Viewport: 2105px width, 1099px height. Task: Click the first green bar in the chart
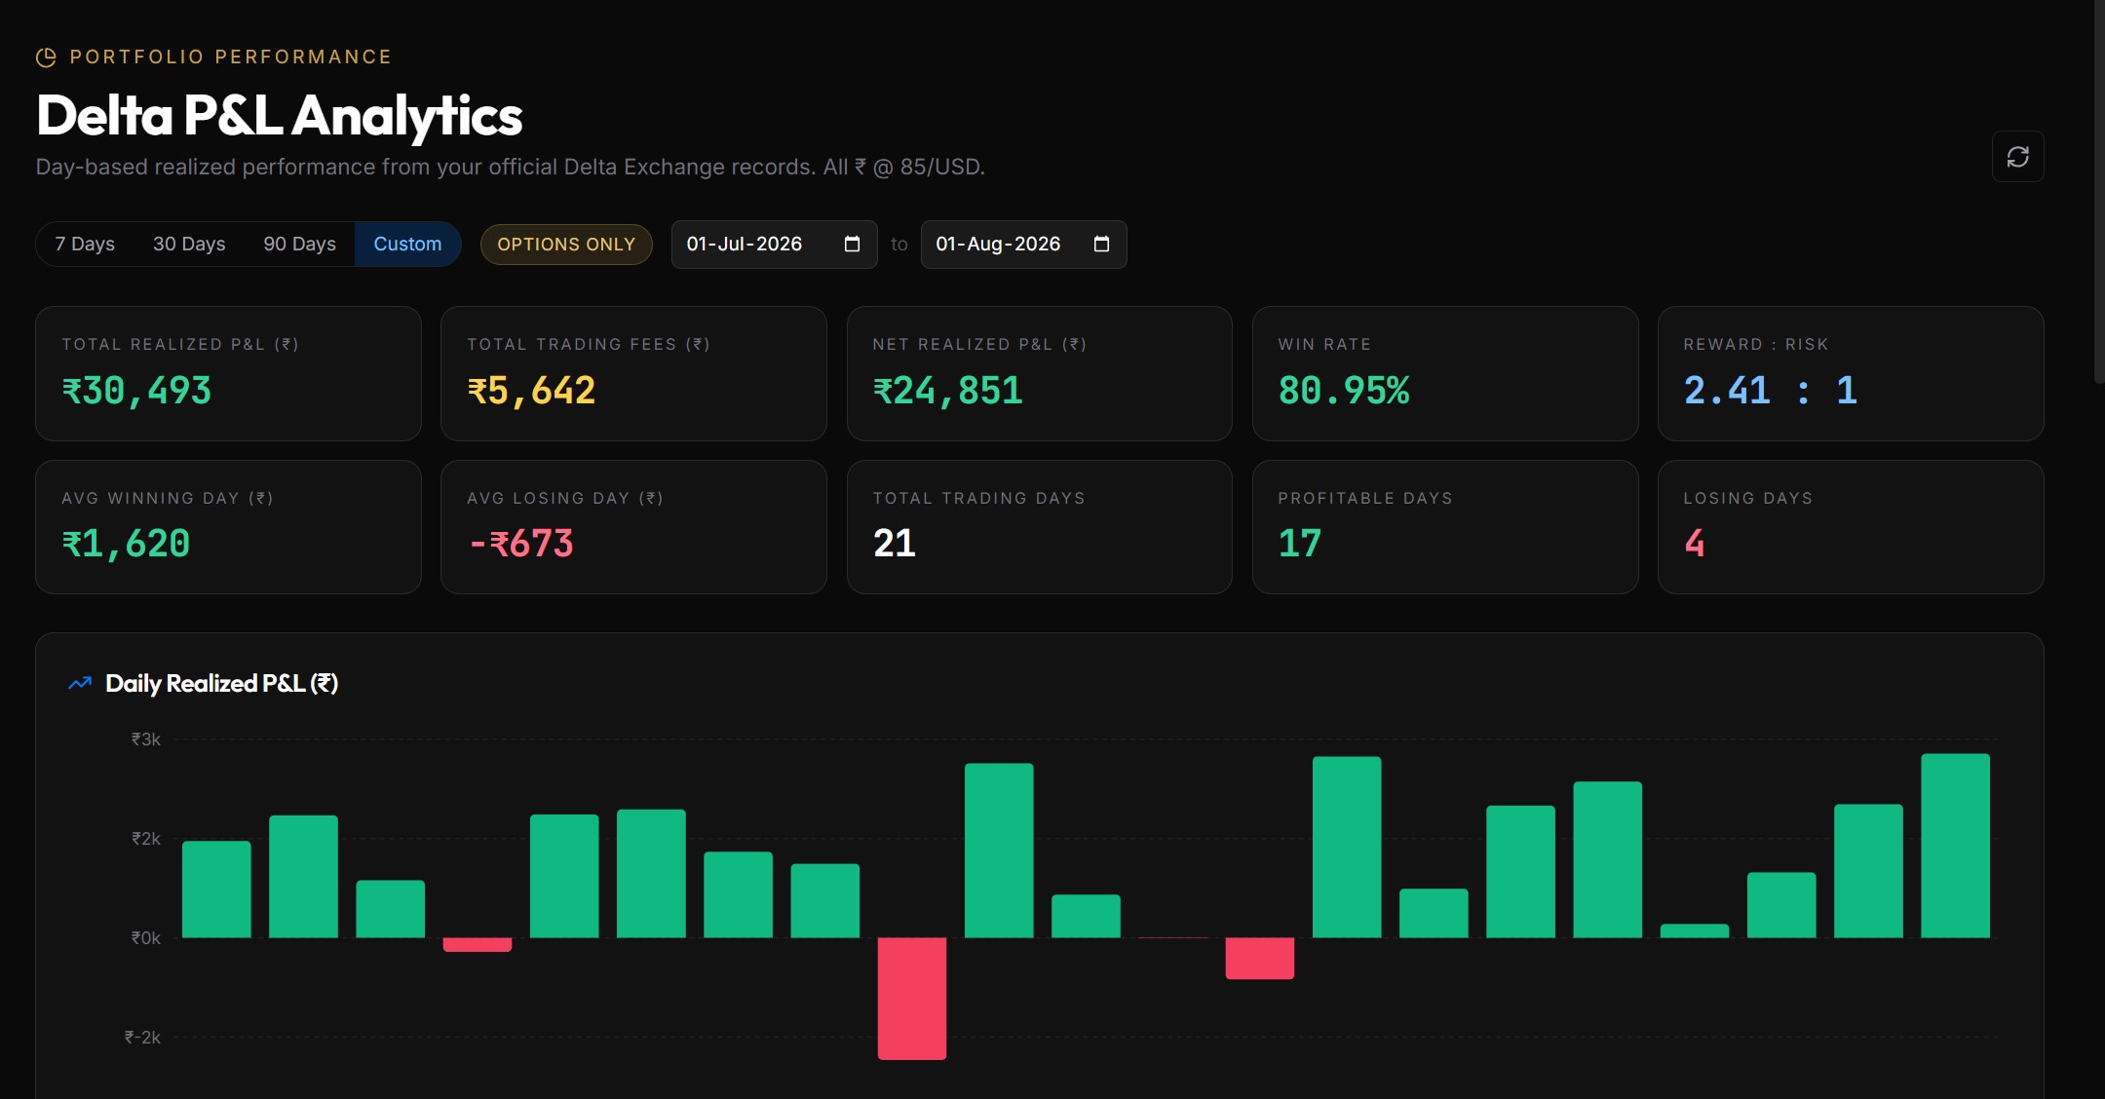216,889
